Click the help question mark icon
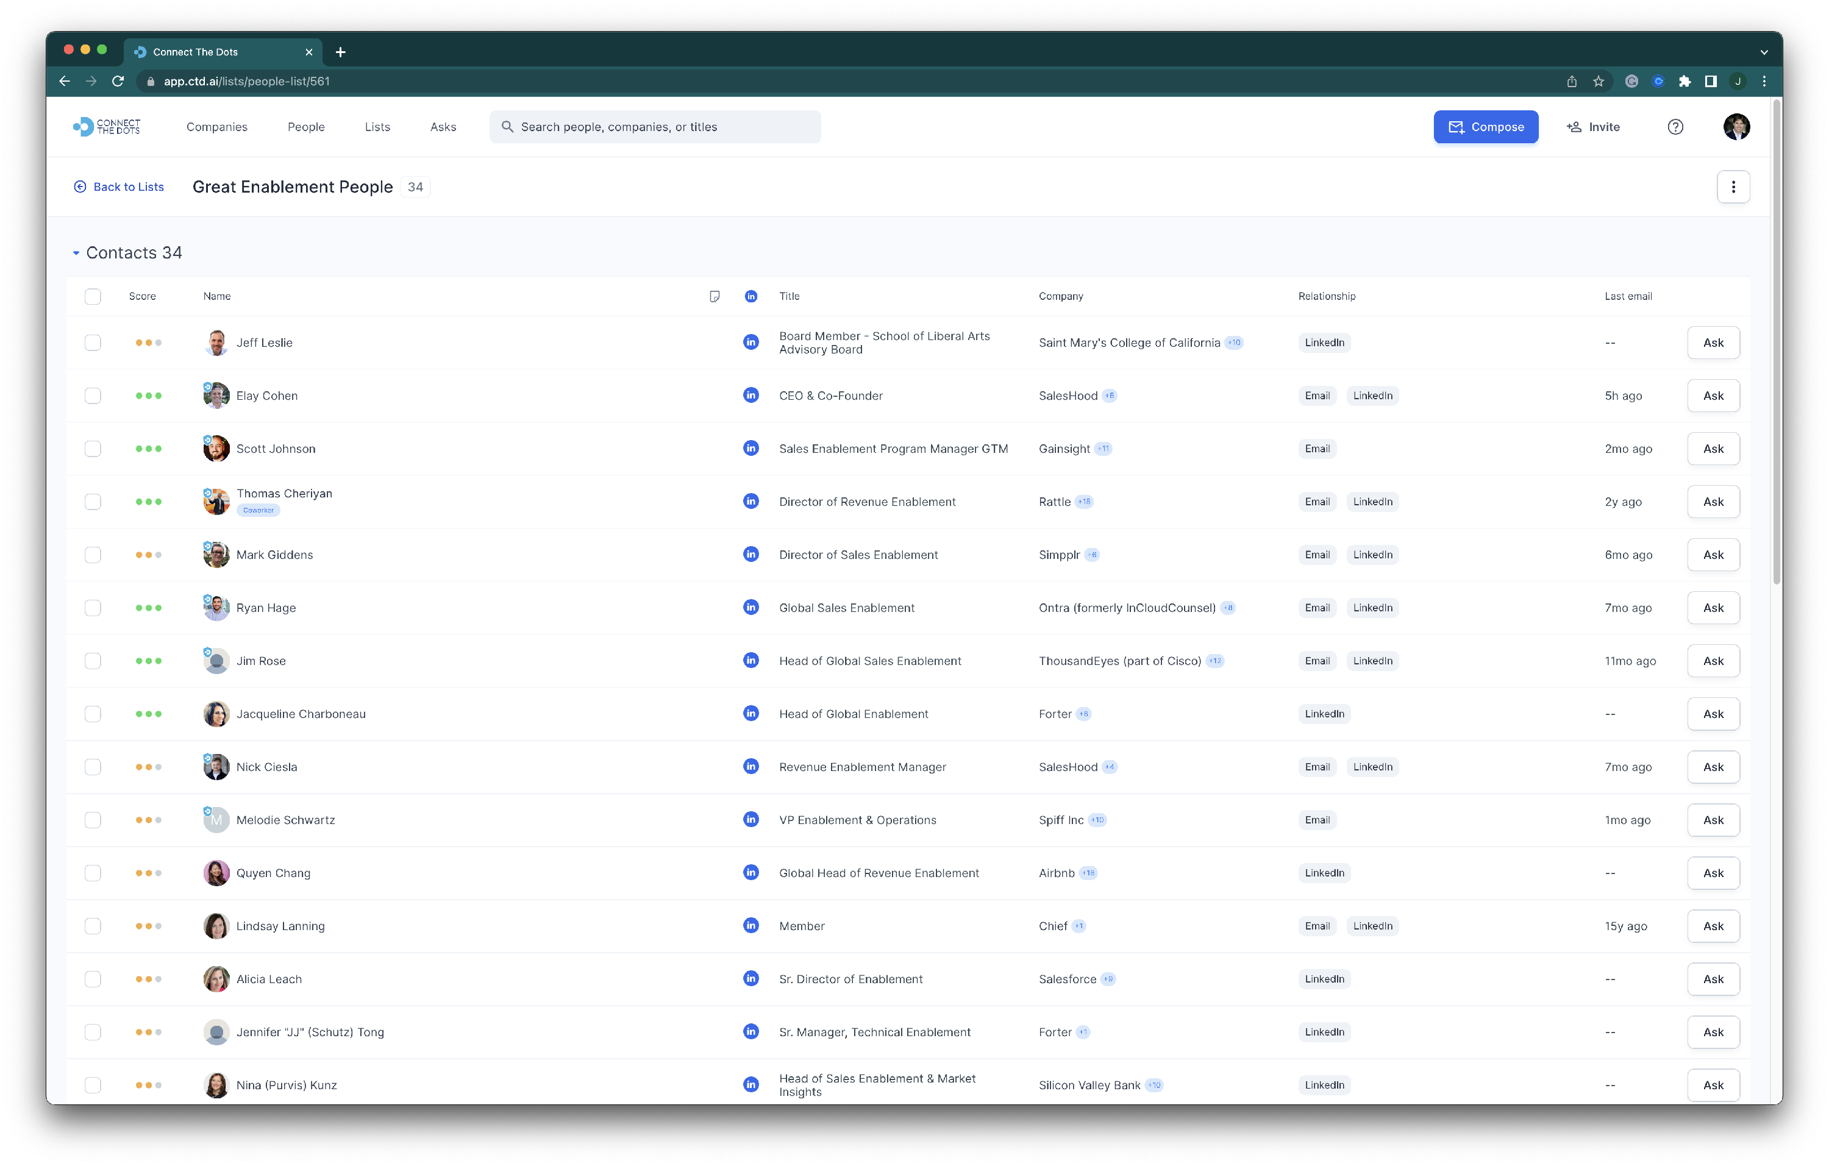 [x=1675, y=127]
